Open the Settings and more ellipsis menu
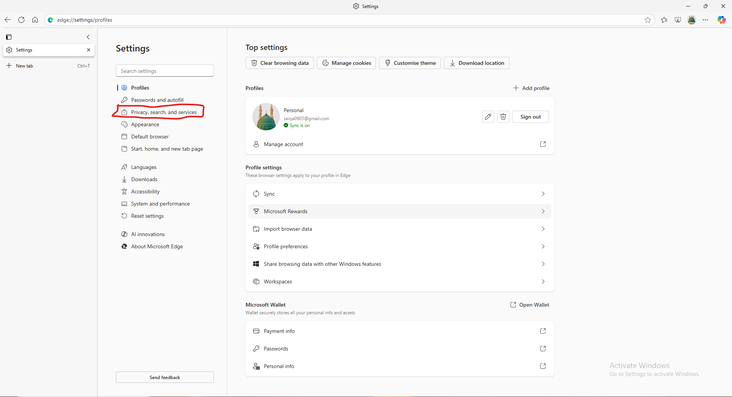Screen dimensions: 732x397 click(x=706, y=20)
